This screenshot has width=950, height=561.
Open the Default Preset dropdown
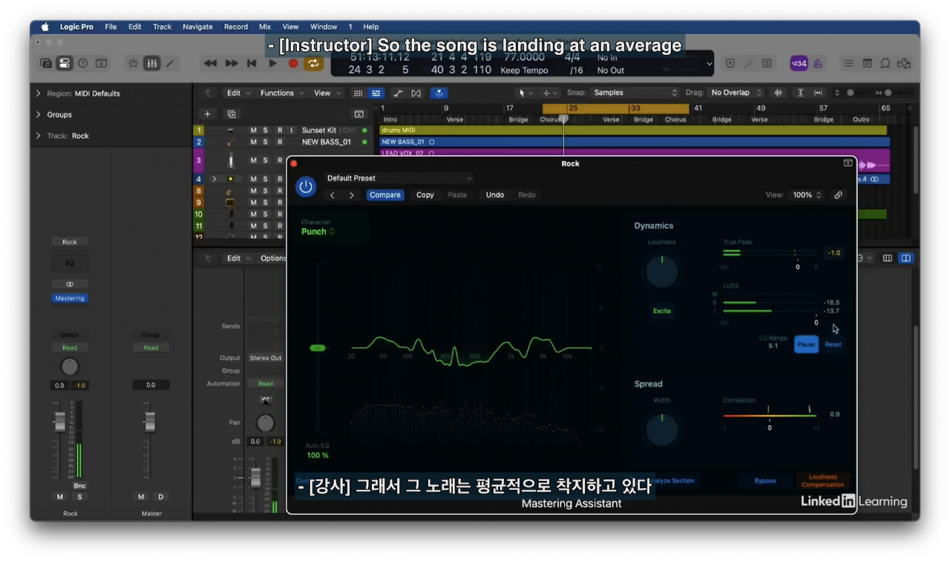coord(399,178)
